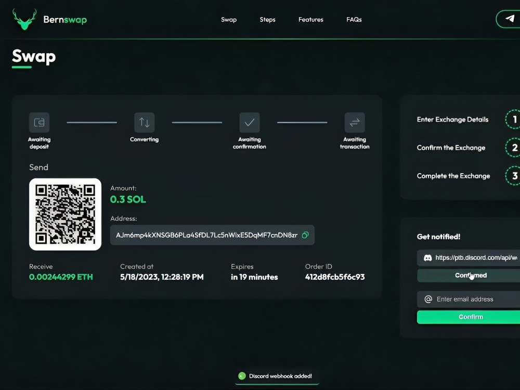This screenshot has width=520, height=390.
Task: Click the 'in 19 minutes' expiry text
Action: pos(254,277)
